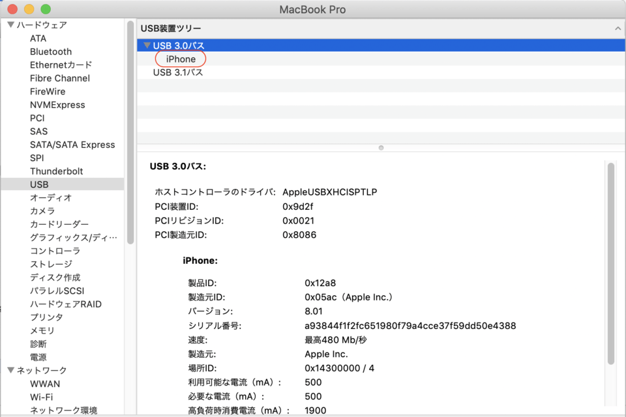Screen dimensions: 626x417
Task: Select ディスク作成 in the sidebar
Action: (x=55, y=278)
